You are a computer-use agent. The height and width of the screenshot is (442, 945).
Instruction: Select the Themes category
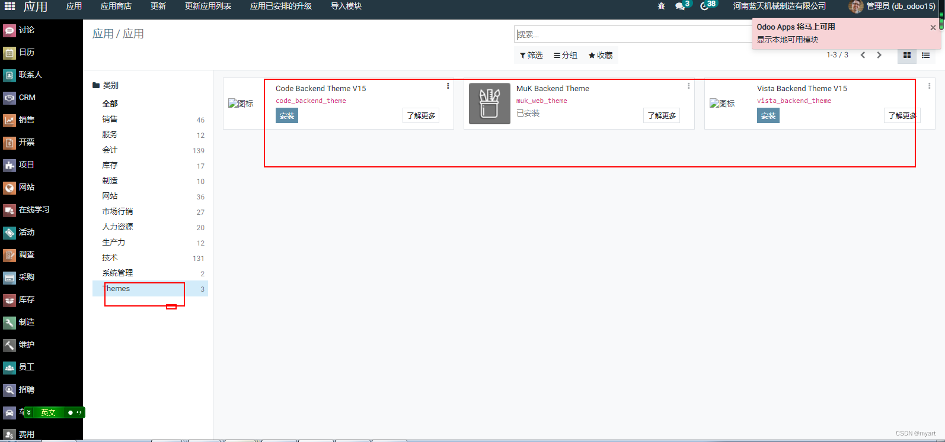[x=150, y=289]
